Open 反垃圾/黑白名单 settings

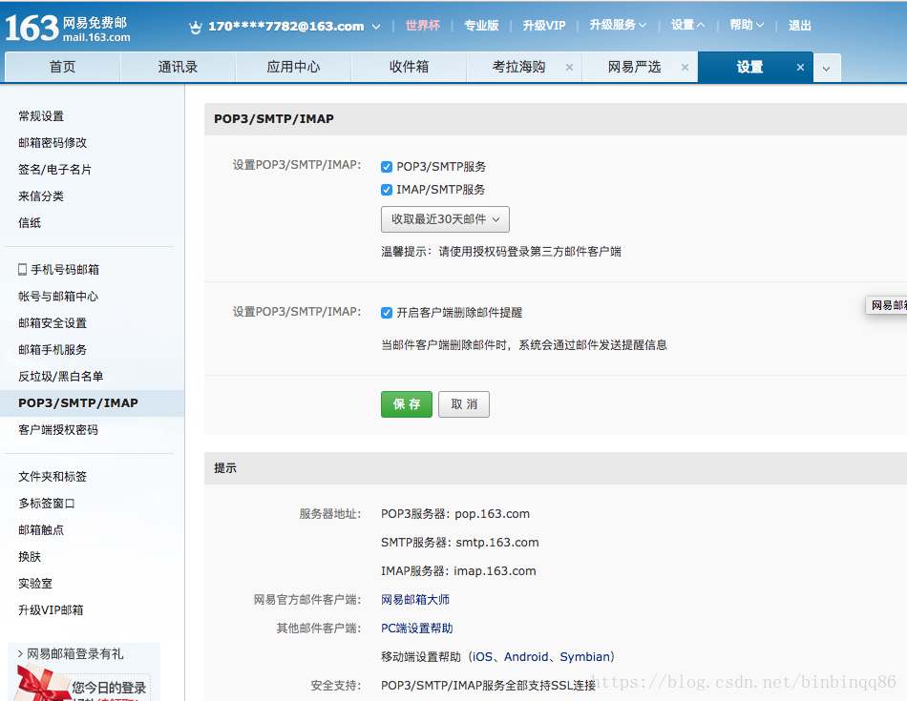(x=61, y=376)
